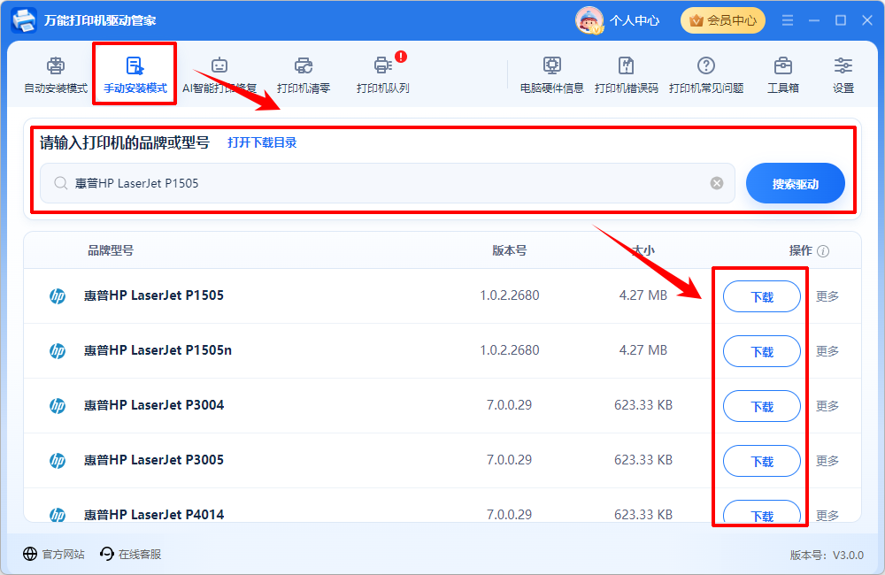
Task: Click version text 版本号: V3.0.0
Action: coord(827,556)
